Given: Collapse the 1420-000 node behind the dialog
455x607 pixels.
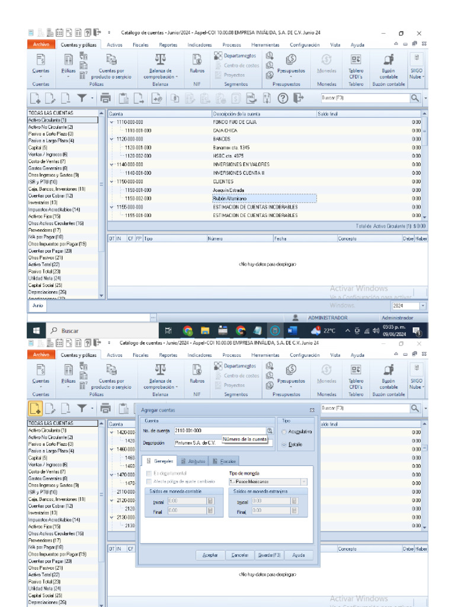Looking at the screenshot, I should 112,432.
